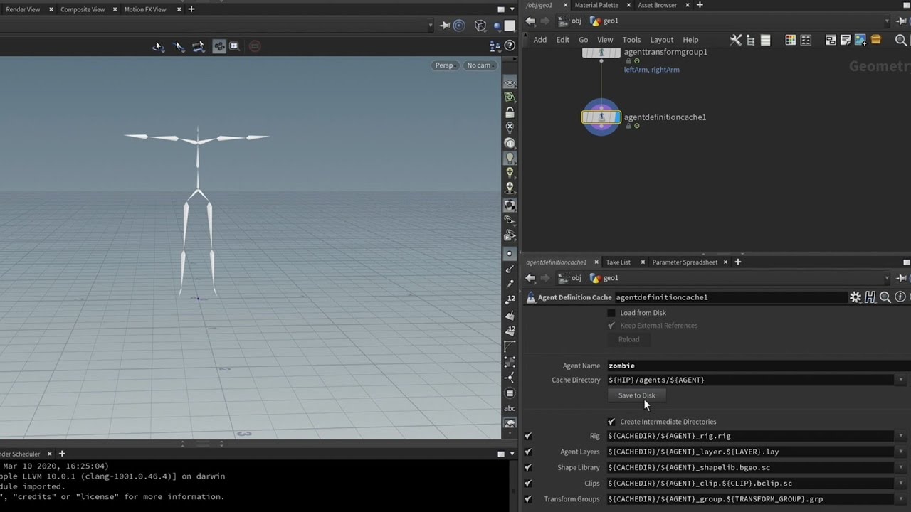Image resolution: width=911 pixels, height=512 pixels.
Task: Switch to the Take List tab
Action: pyautogui.click(x=618, y=262)
